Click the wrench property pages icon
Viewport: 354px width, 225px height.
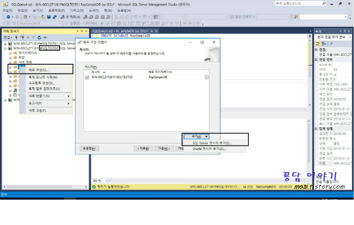click(x=332, y=43)
